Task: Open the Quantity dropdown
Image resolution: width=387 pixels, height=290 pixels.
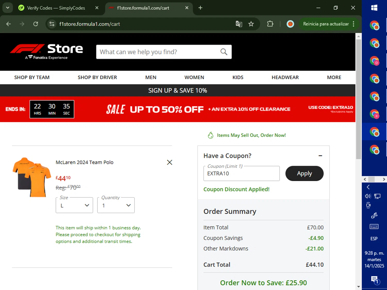Action: [x=116, y=205]
